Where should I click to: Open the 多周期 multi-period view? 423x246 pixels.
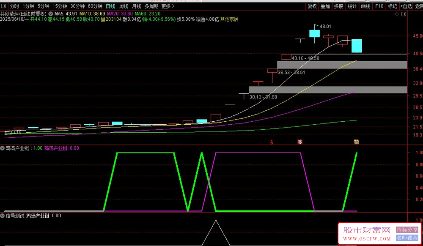[151, 6]
